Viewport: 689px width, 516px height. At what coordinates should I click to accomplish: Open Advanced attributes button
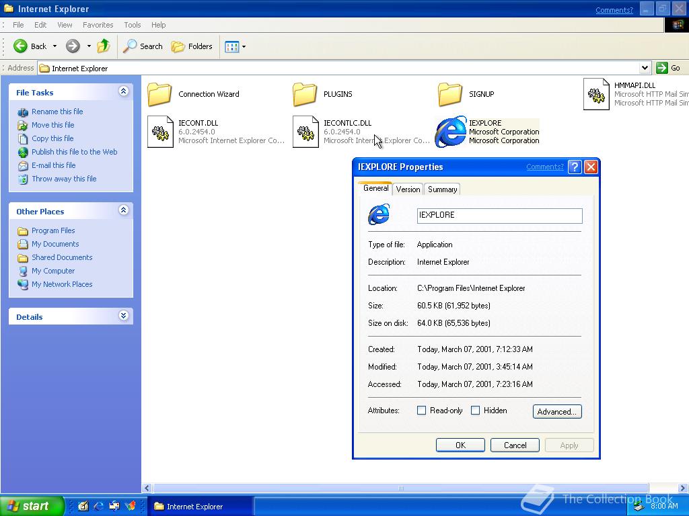pyautogui.click(x=557, y=412)
